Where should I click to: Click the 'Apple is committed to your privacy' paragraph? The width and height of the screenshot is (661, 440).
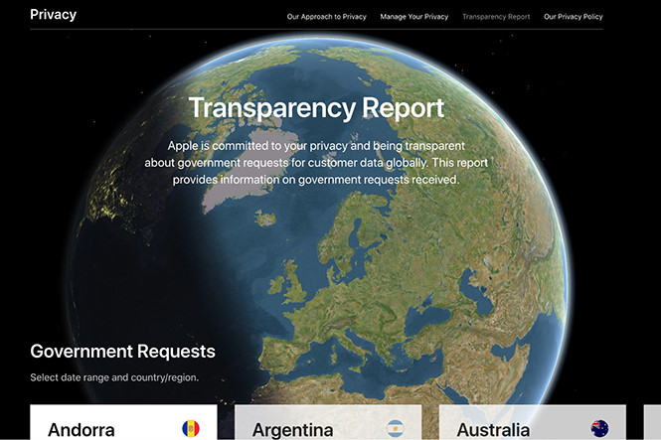coord(316,163)
